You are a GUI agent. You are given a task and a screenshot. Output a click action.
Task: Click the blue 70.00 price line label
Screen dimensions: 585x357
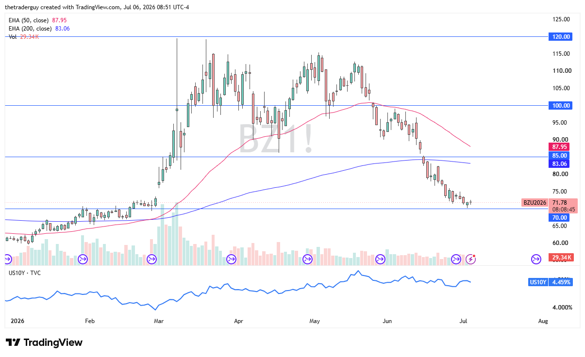(558, 217)
